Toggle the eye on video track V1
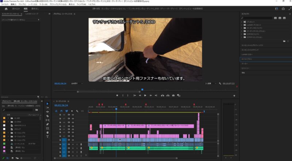Image resolution: width=292 pixels, height=161 pixels. click(x=73, y=140)
